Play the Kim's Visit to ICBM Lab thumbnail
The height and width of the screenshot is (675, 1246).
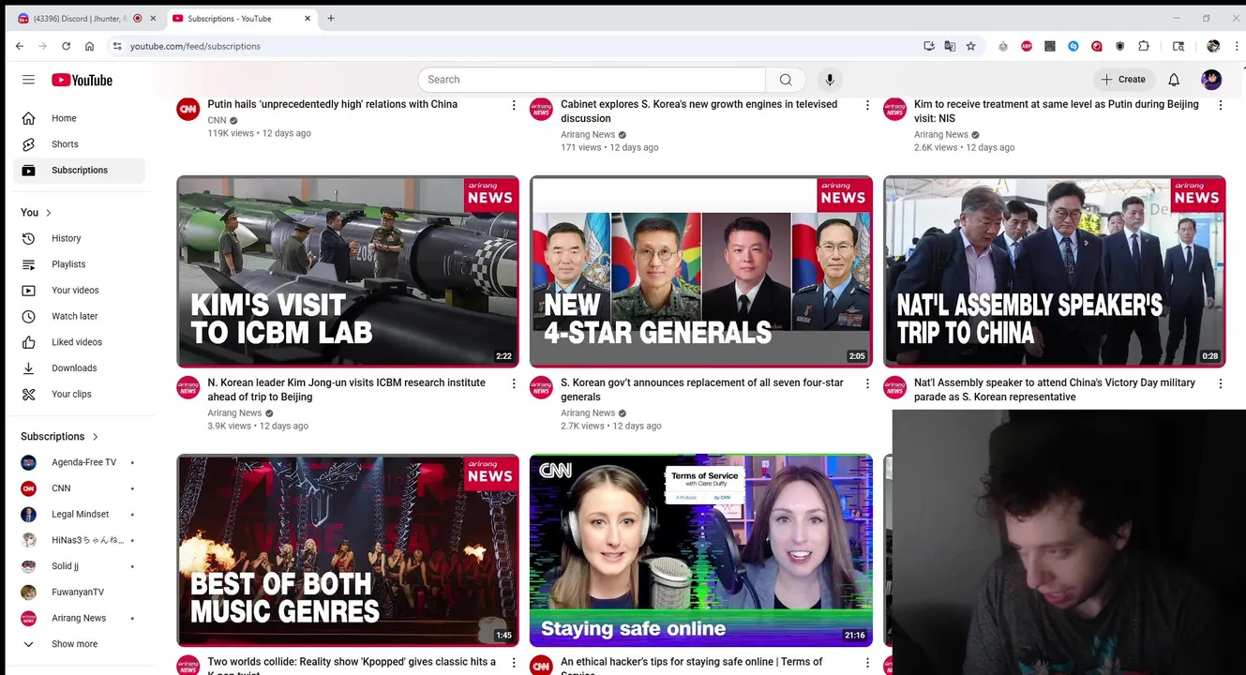(348, 272)
